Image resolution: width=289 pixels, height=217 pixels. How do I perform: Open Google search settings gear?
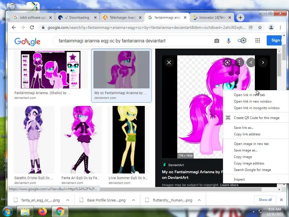point(244,40)
